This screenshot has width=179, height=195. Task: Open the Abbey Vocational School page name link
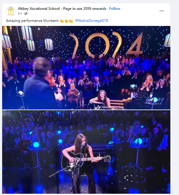(x=62, y=9)
